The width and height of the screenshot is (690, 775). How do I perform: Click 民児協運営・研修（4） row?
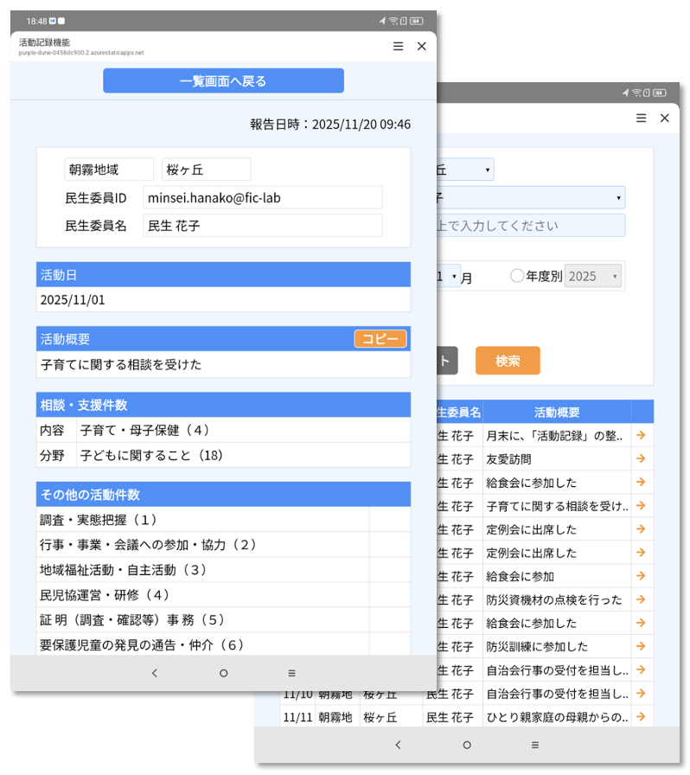pos(223,594)
